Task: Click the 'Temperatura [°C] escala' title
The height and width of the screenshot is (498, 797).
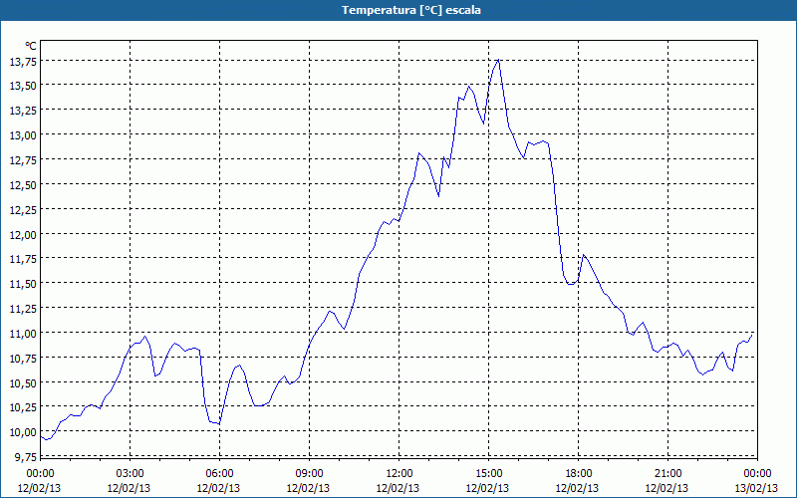Action: point(410,10)
